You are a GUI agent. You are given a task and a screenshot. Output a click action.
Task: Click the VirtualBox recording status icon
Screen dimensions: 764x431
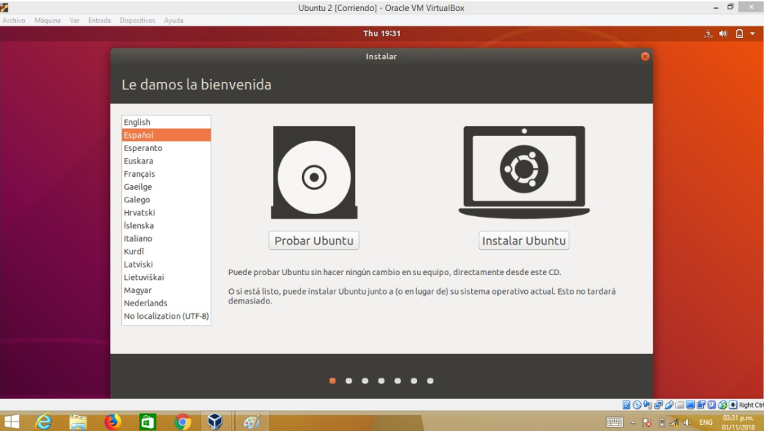(x=701, y=405)
